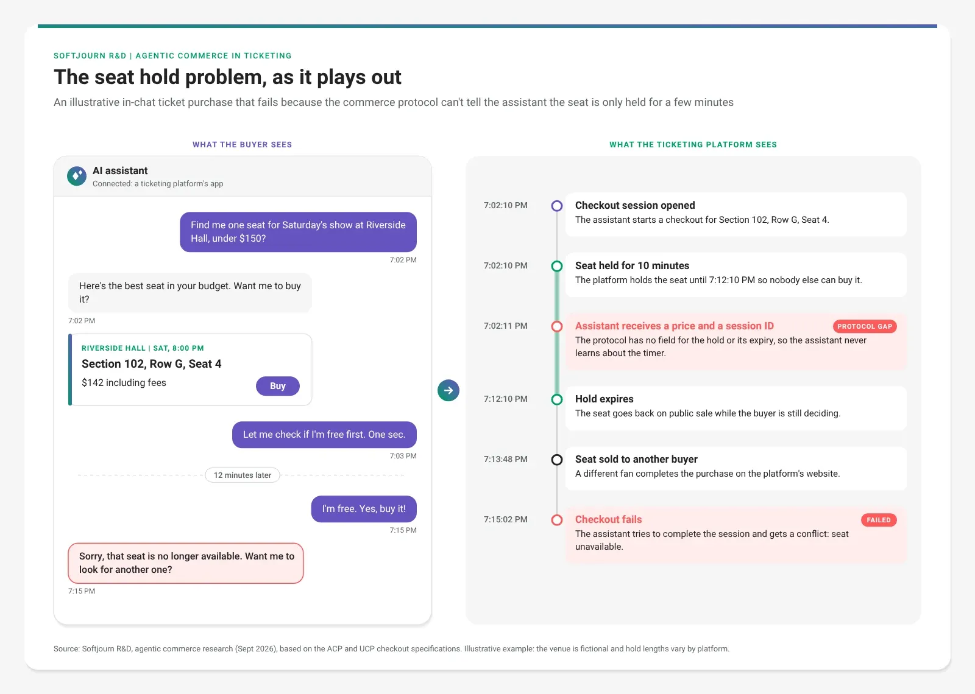Click the '7:12:10 PM' timestamp
Screen dimensions: 975x694
point(506,399)
